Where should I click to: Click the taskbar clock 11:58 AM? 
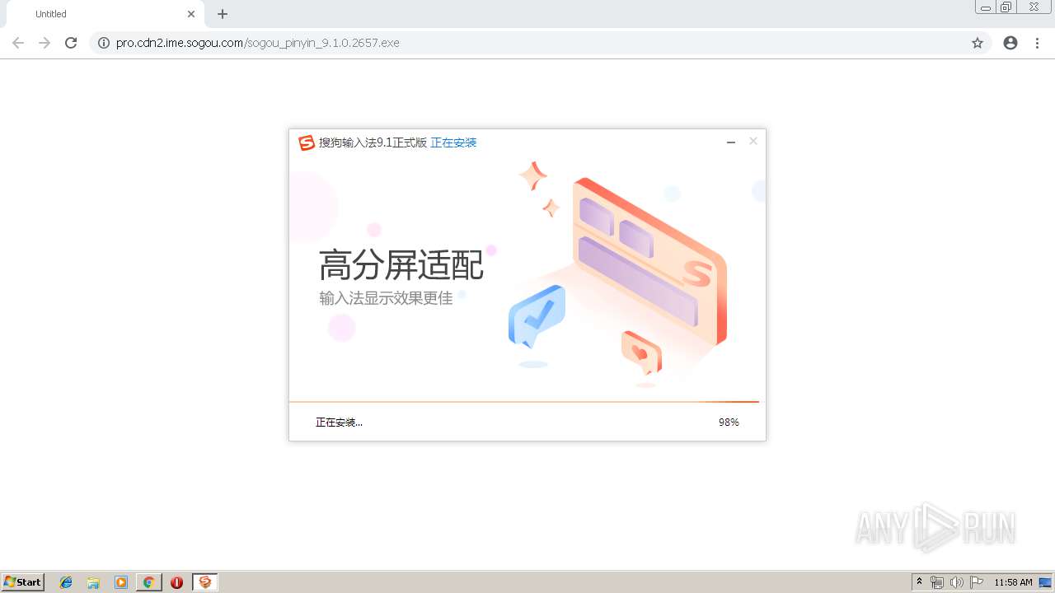coord(1013,582)
